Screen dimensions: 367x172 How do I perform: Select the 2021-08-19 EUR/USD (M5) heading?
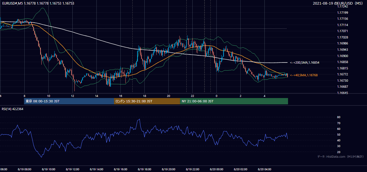click(338, 3)
